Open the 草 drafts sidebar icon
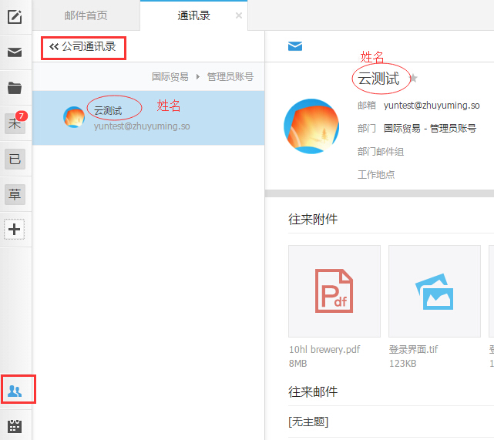Viewport: 494px width, 440px height. click(x=15, y=194)
